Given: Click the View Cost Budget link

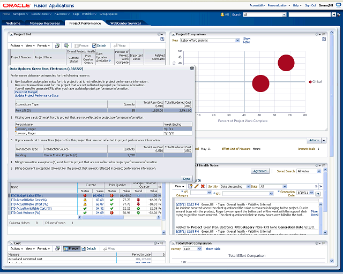Looking at the screenshot, I should click(x=26, y=92).
